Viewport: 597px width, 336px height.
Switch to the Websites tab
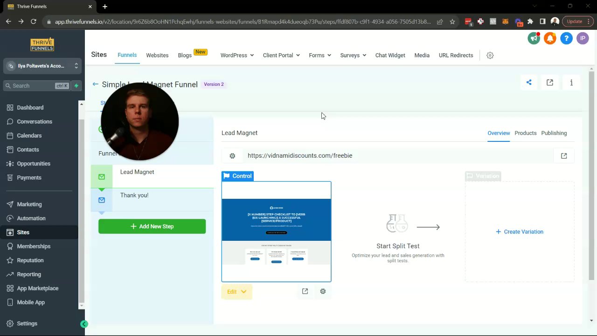(x=157, y=55)
